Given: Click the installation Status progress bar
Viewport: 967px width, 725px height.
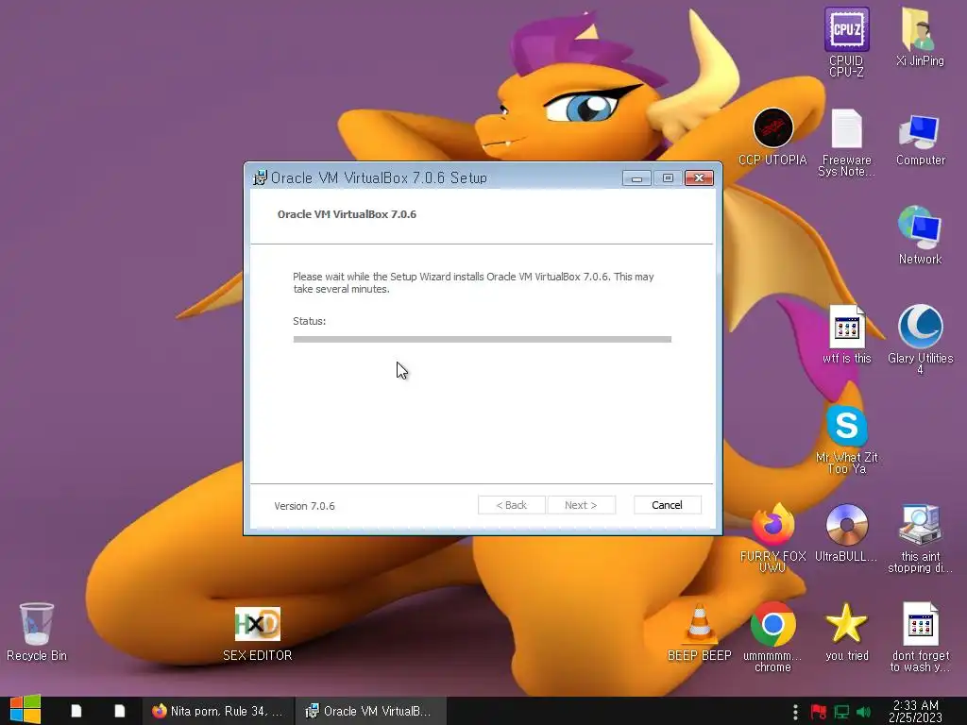Looking at the screenshot, I should tap(483, 339).
